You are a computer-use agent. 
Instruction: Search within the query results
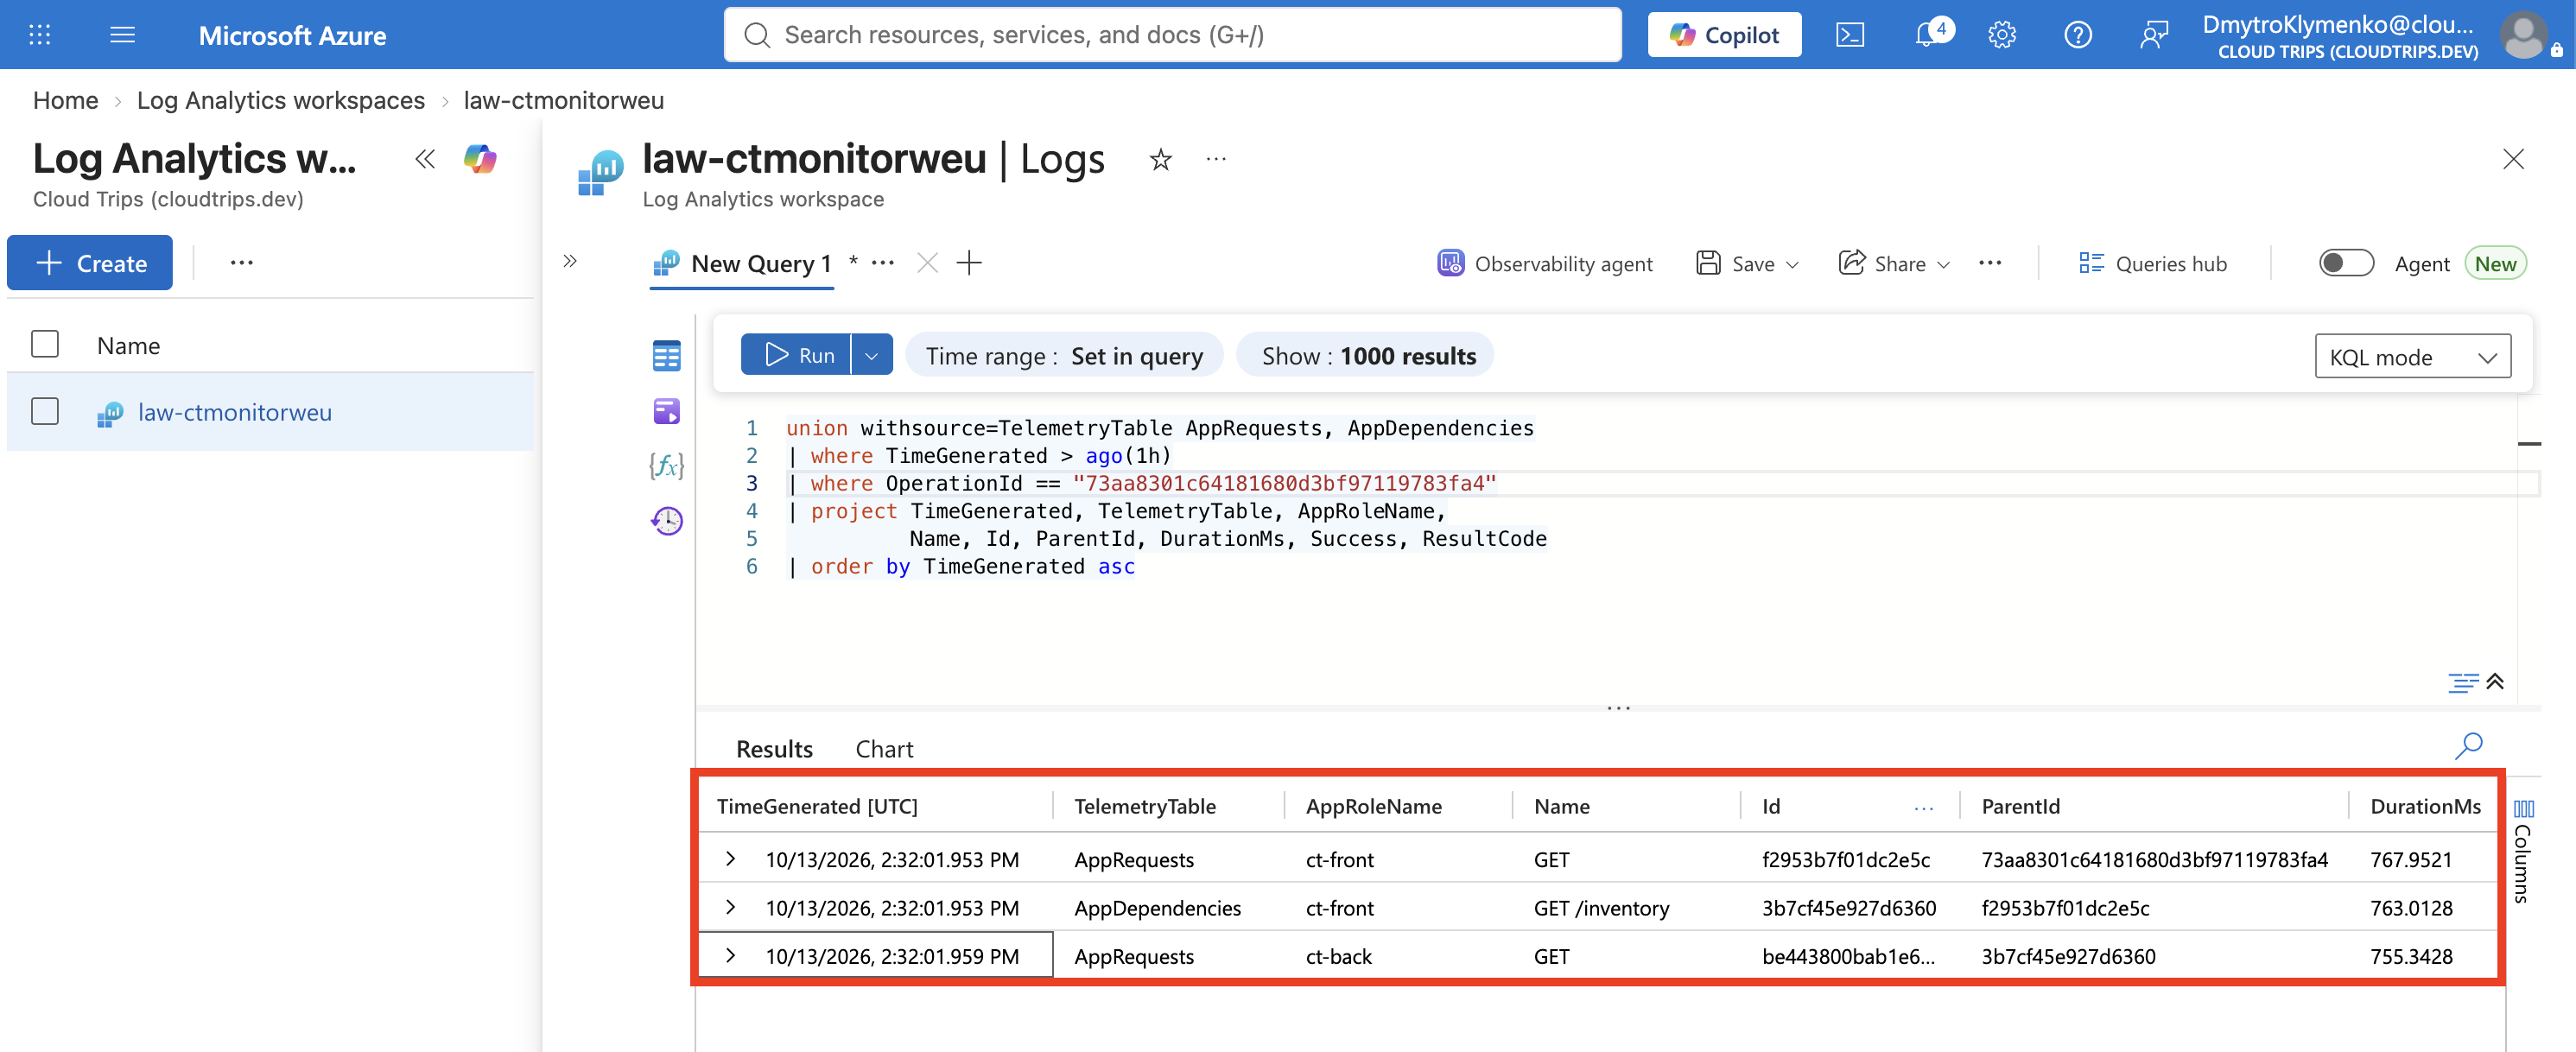(x=2468, y=745)
